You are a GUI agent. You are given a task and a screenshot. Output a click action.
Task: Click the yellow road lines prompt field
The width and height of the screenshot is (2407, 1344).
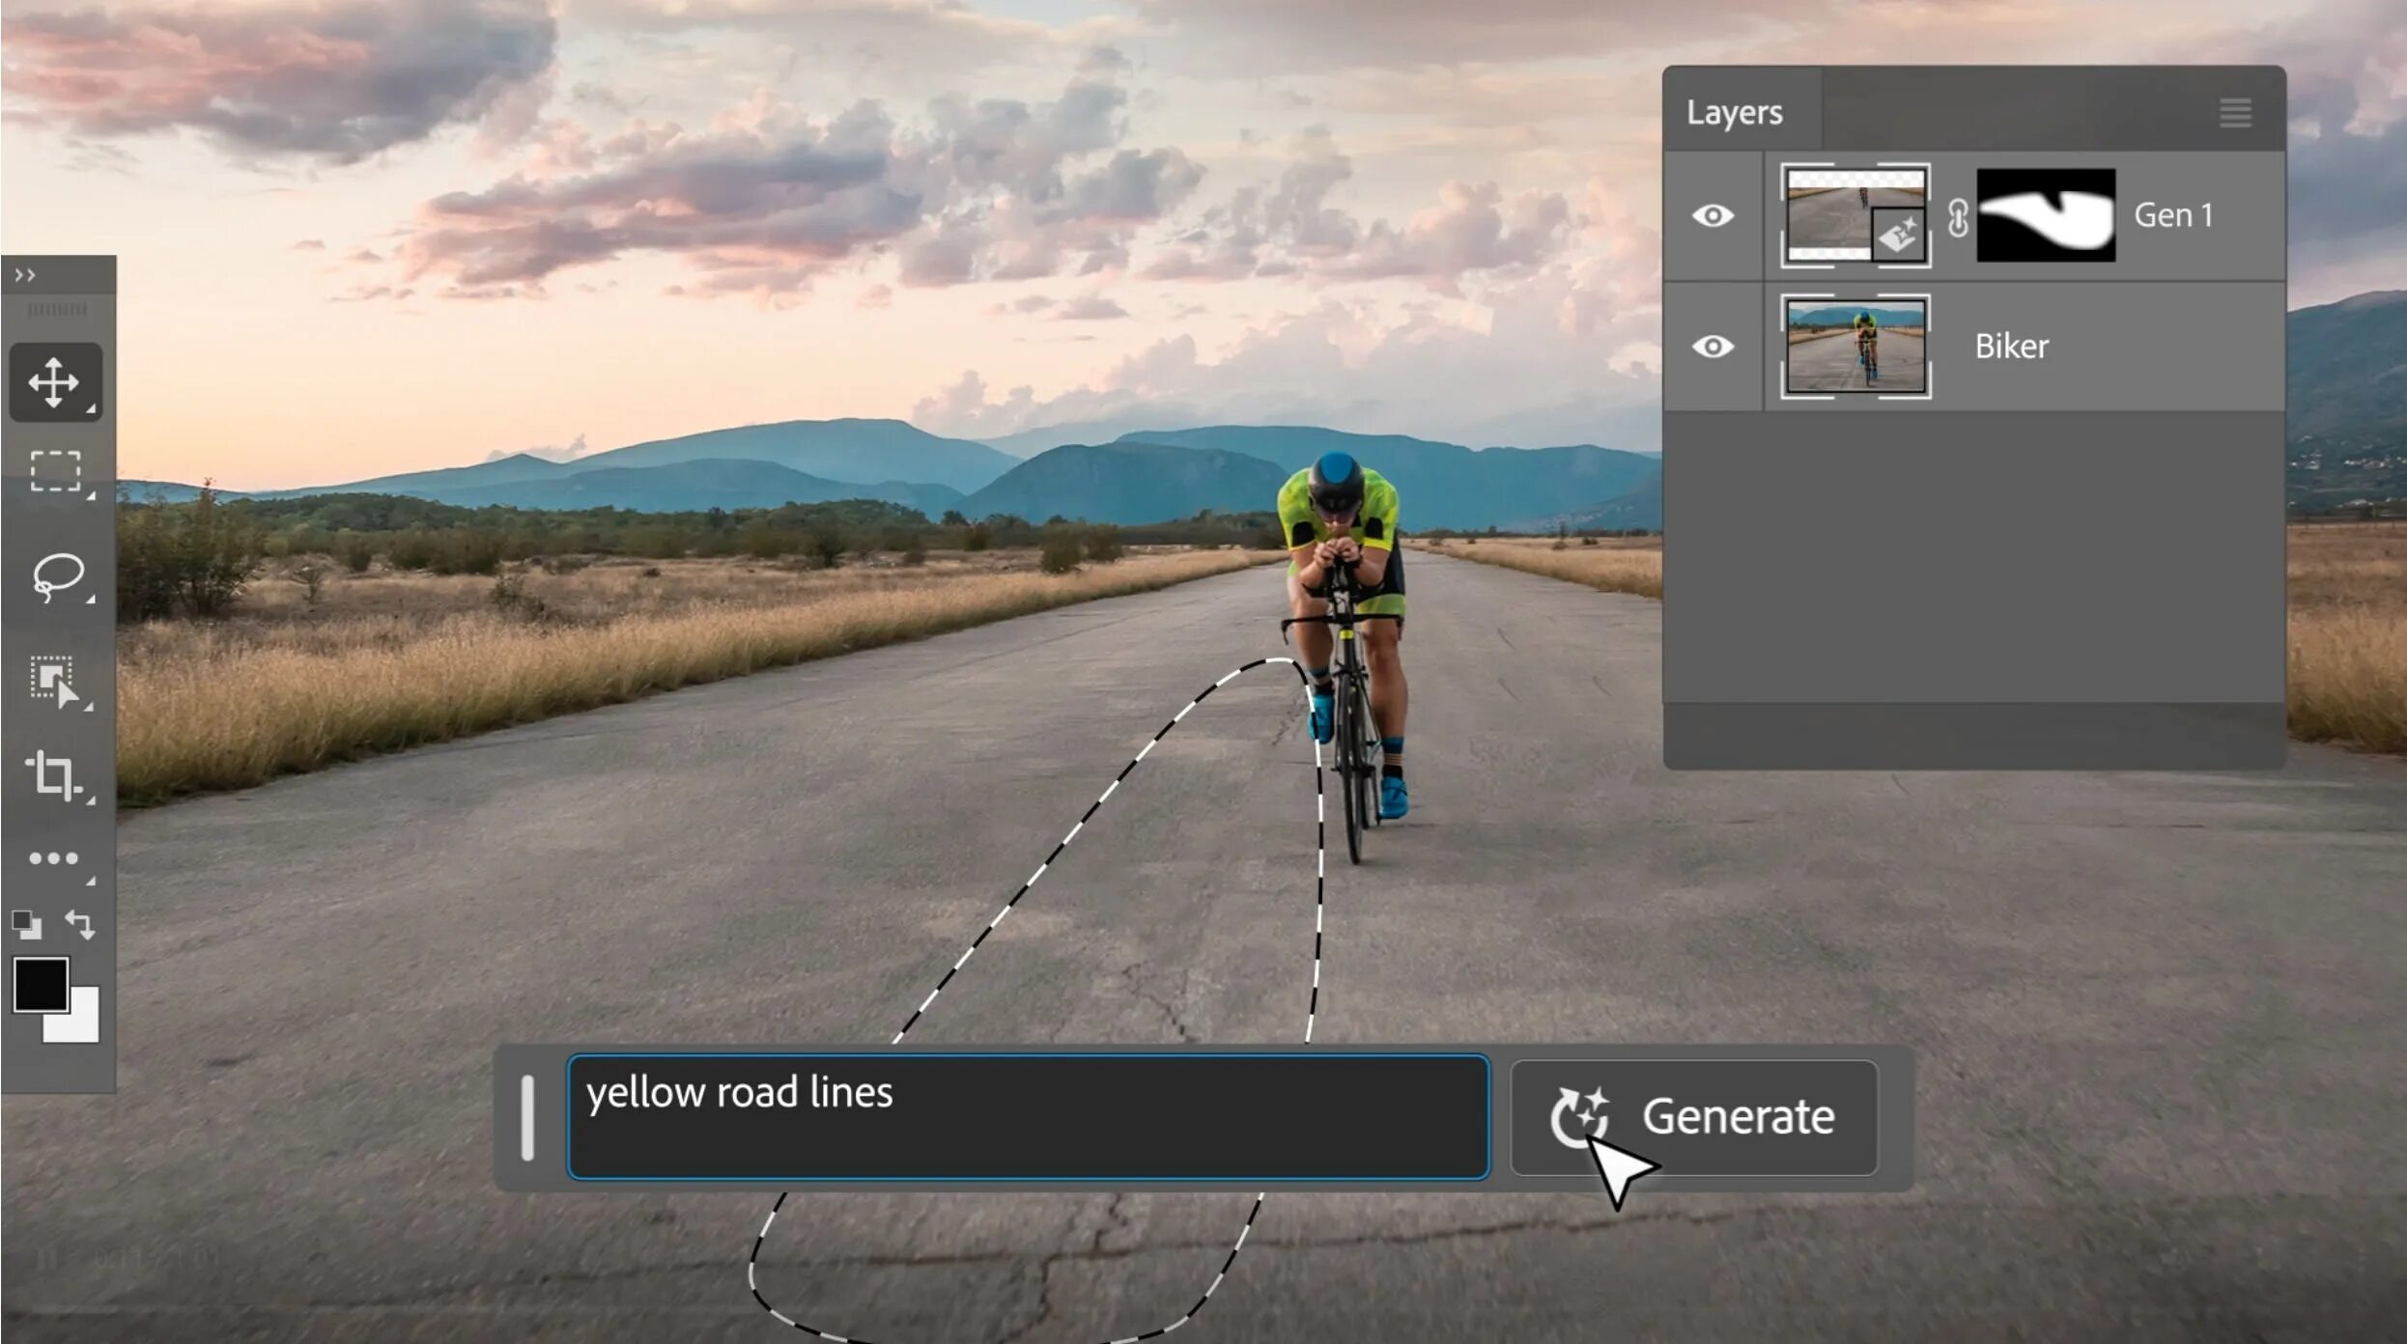pos(1028,1117)
